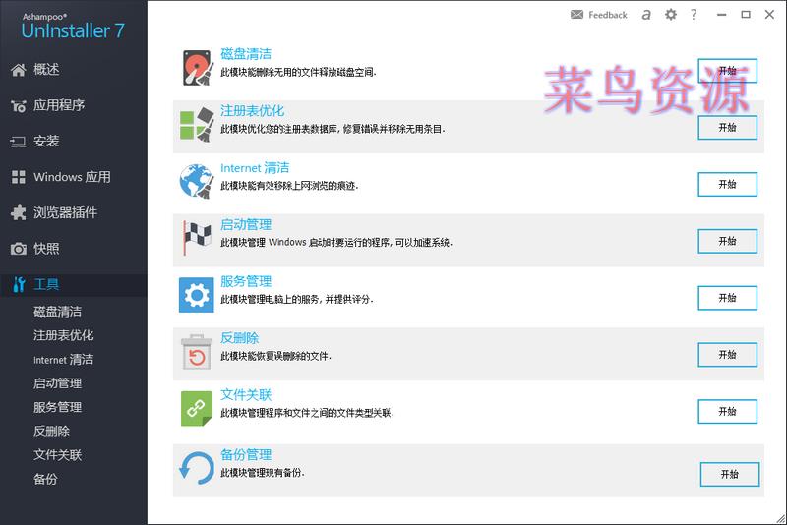Screen dimensions: 787x525
Task: Click the disk cleaner icon for 磁盘清洁
Action: pos(199,67)
